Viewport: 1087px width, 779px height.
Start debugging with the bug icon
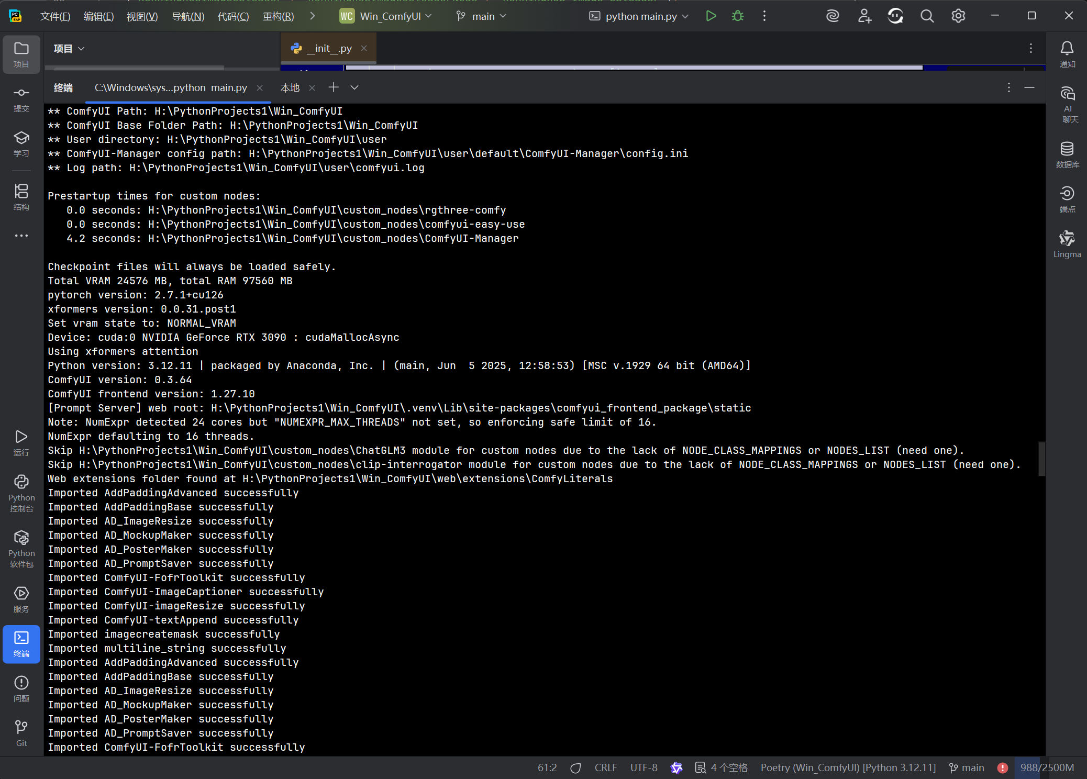tap(738, 16)
